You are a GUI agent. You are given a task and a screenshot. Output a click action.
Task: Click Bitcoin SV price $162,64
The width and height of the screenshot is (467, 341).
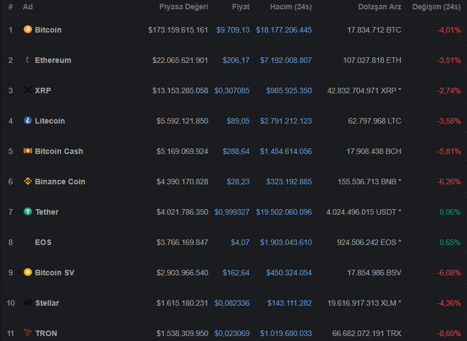pos(236,273)
